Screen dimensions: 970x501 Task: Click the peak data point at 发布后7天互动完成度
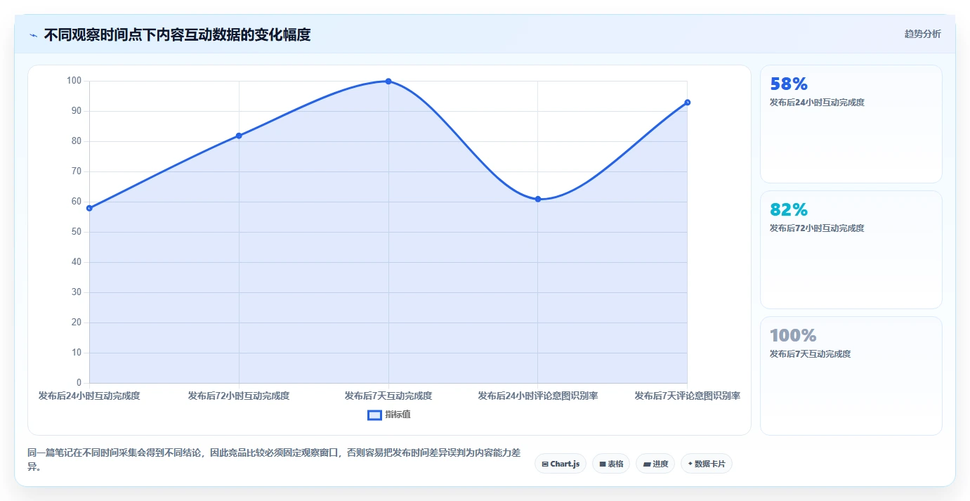(x=388, y=82)
